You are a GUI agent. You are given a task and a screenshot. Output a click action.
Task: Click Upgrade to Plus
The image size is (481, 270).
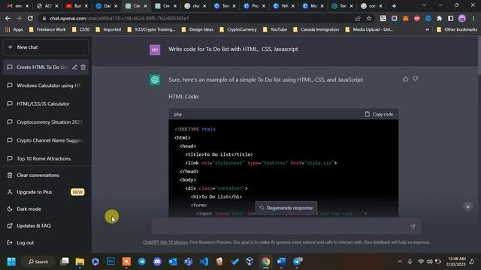[x=46, y=192]
